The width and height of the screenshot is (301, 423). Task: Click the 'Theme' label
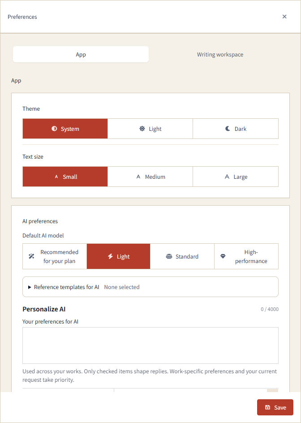point(31,109)
